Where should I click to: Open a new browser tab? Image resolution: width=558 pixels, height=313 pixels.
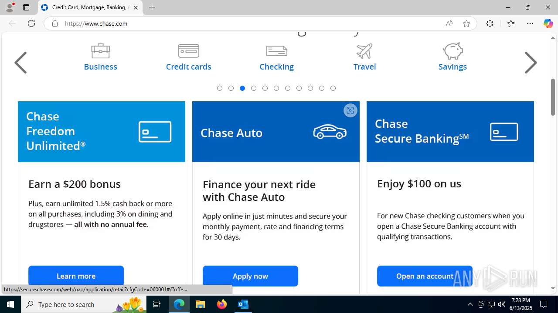pyautogui.click(x=152, y=7)
